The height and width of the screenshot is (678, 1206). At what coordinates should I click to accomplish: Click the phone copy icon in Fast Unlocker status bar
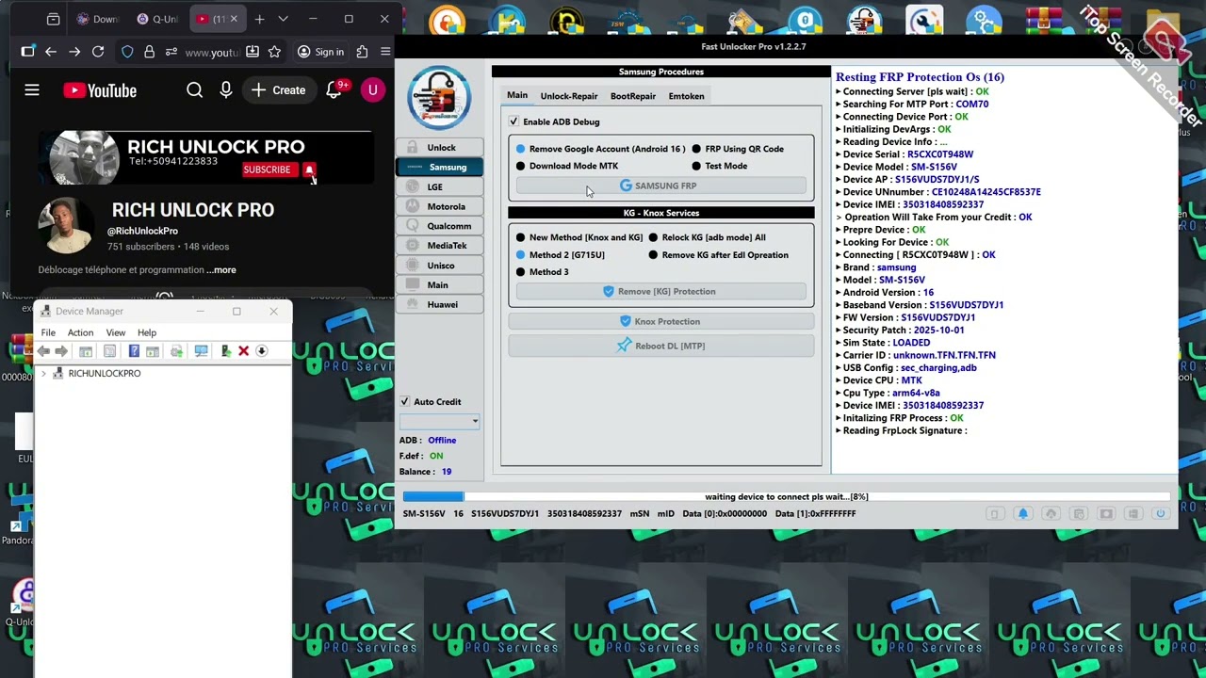point(995,514)
